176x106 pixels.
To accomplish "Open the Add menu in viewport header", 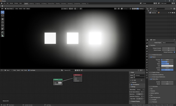I will click(x=24, y=9).
